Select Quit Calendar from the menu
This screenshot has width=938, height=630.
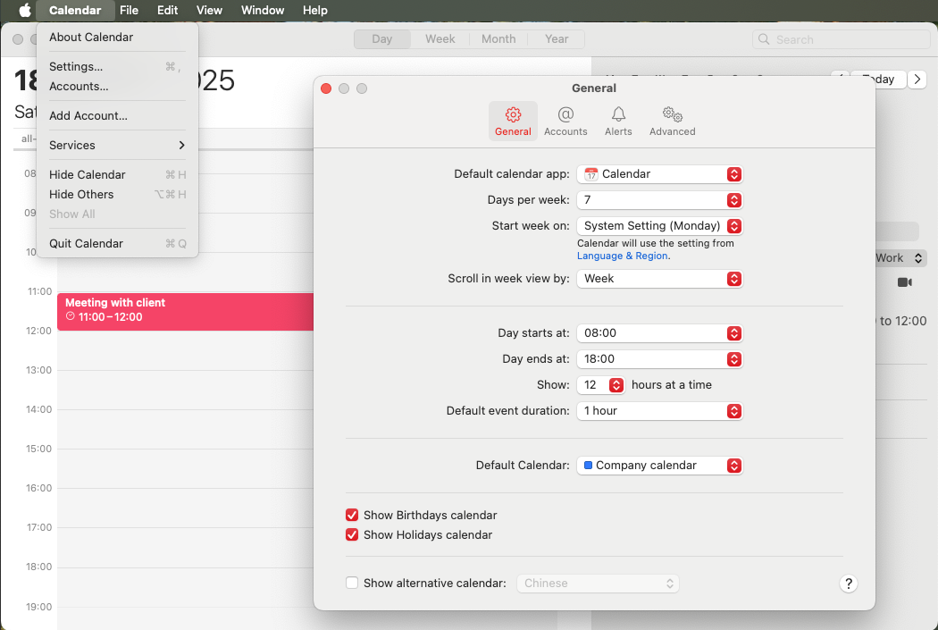tap(86, 242)
